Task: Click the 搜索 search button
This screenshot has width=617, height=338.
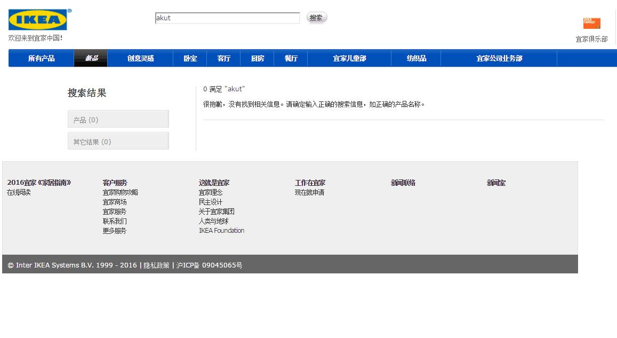Action: pyautogui.click(x=316, y=17)
